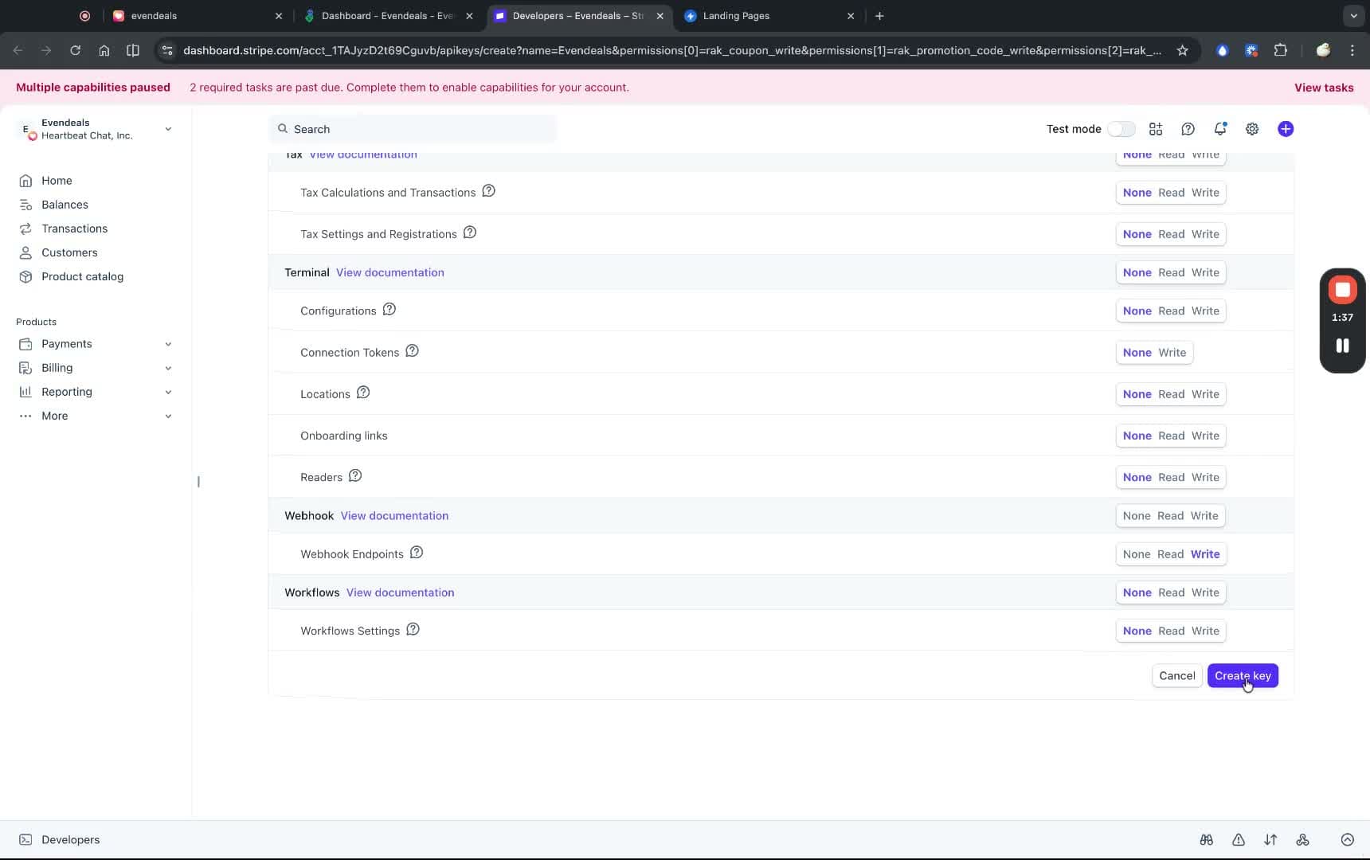Image resolution: width=1370 pixels, height=860 pixels.
Task: Pause the screen recording timer
Action: (1343, 346)
